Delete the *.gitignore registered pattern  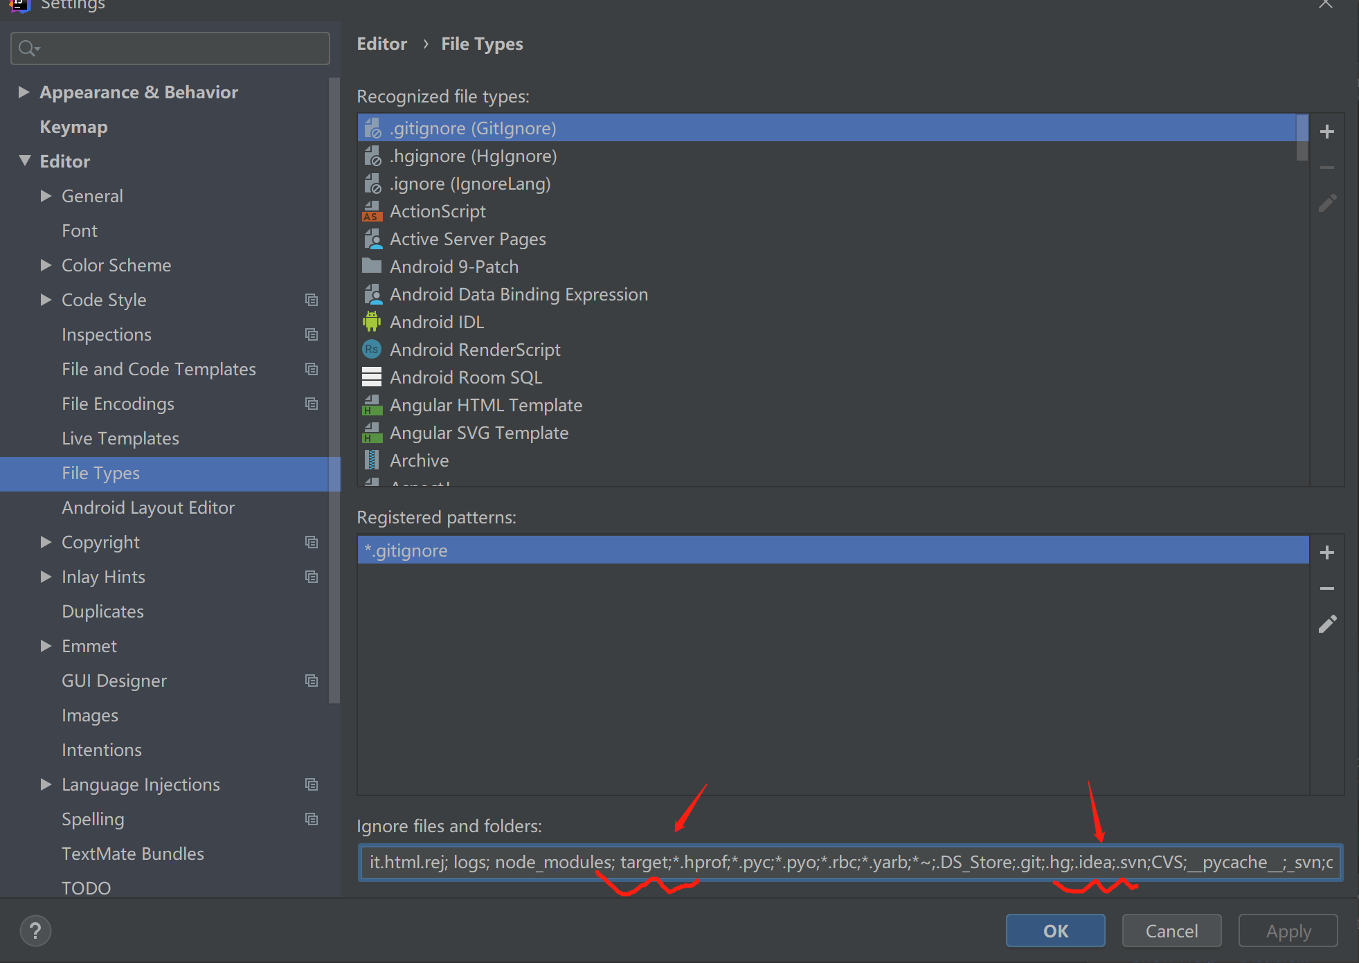click(1327, 588)
